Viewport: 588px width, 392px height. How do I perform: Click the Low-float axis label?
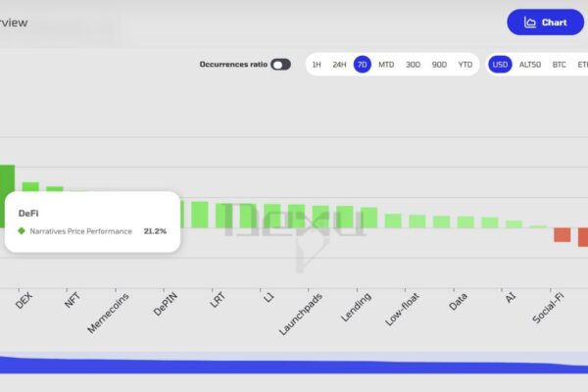pos(402,310)
